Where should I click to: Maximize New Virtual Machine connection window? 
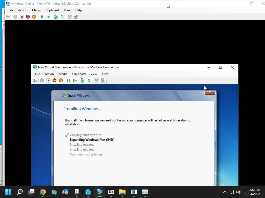tap(220, 67)
